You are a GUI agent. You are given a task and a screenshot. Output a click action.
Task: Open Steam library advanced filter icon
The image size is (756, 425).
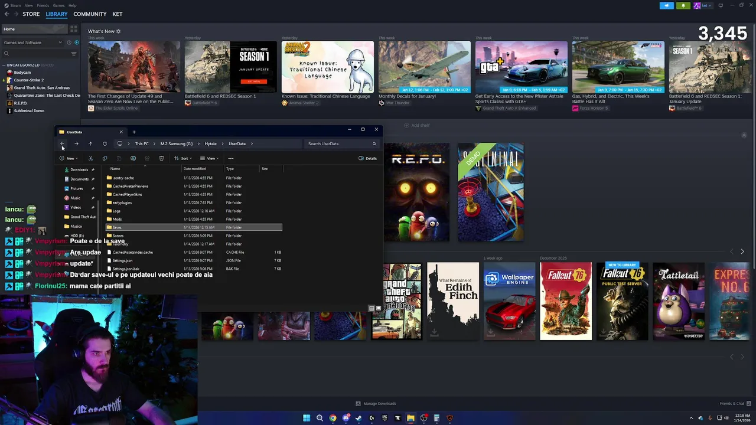[x=74, y=54]
